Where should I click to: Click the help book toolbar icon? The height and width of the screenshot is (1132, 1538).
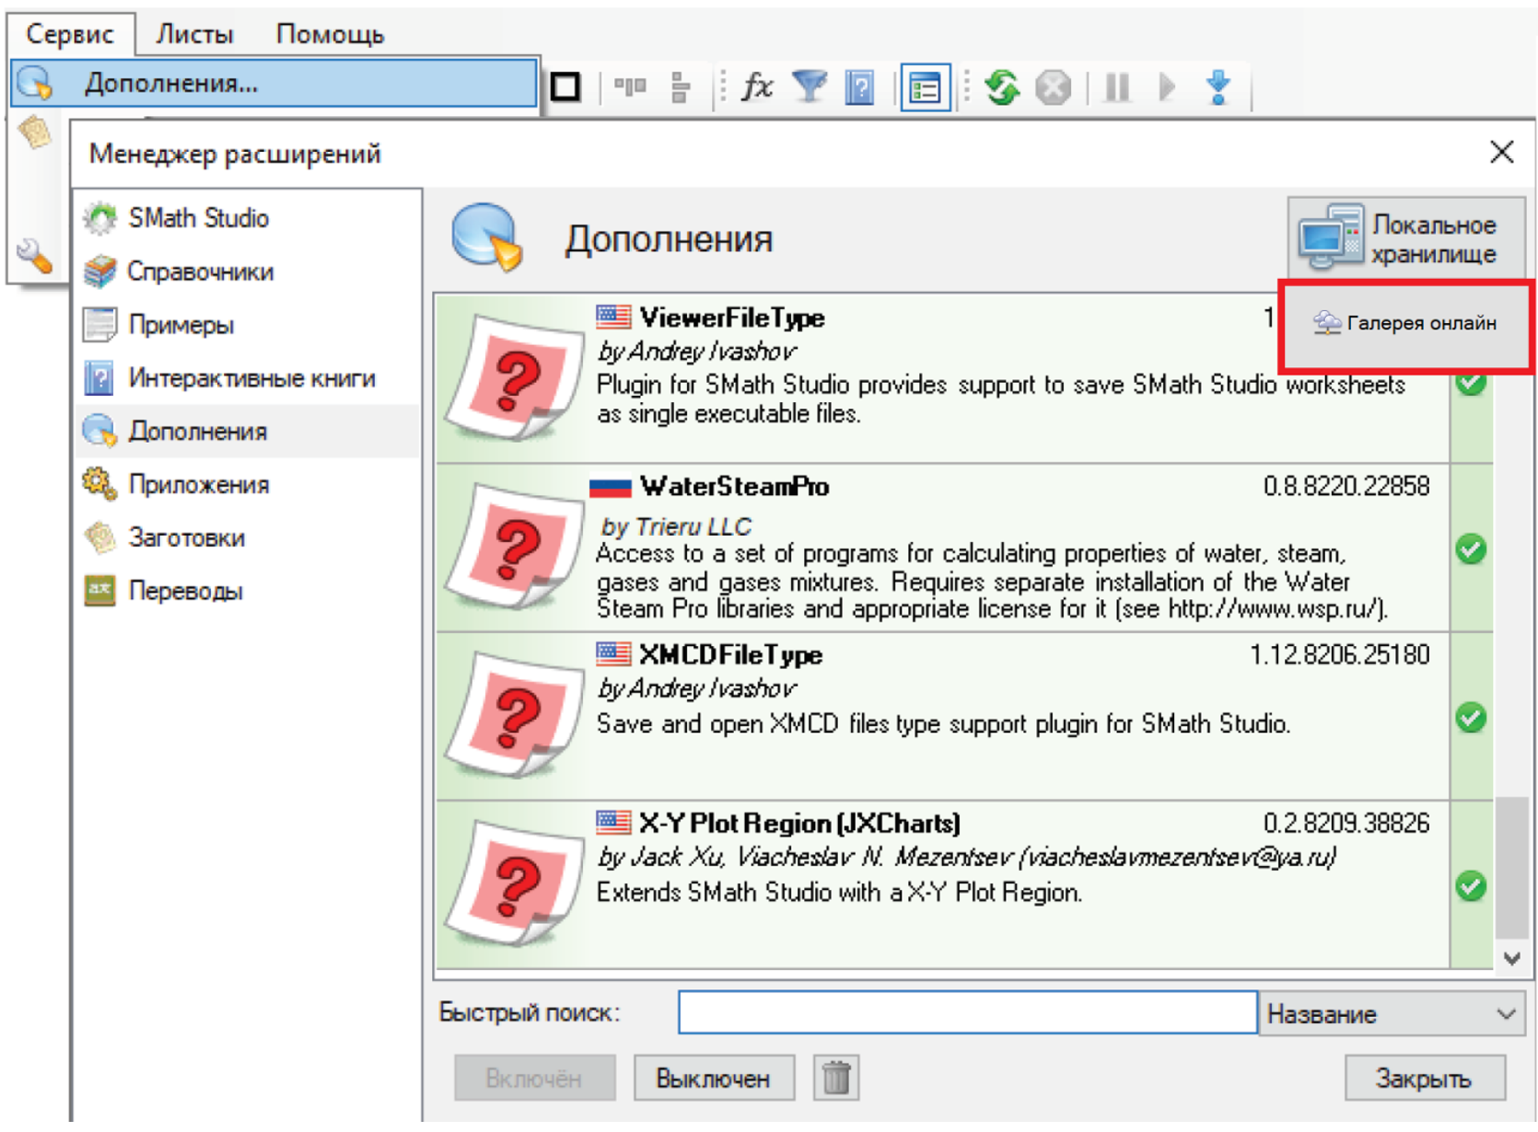click(x=860, y=87)
